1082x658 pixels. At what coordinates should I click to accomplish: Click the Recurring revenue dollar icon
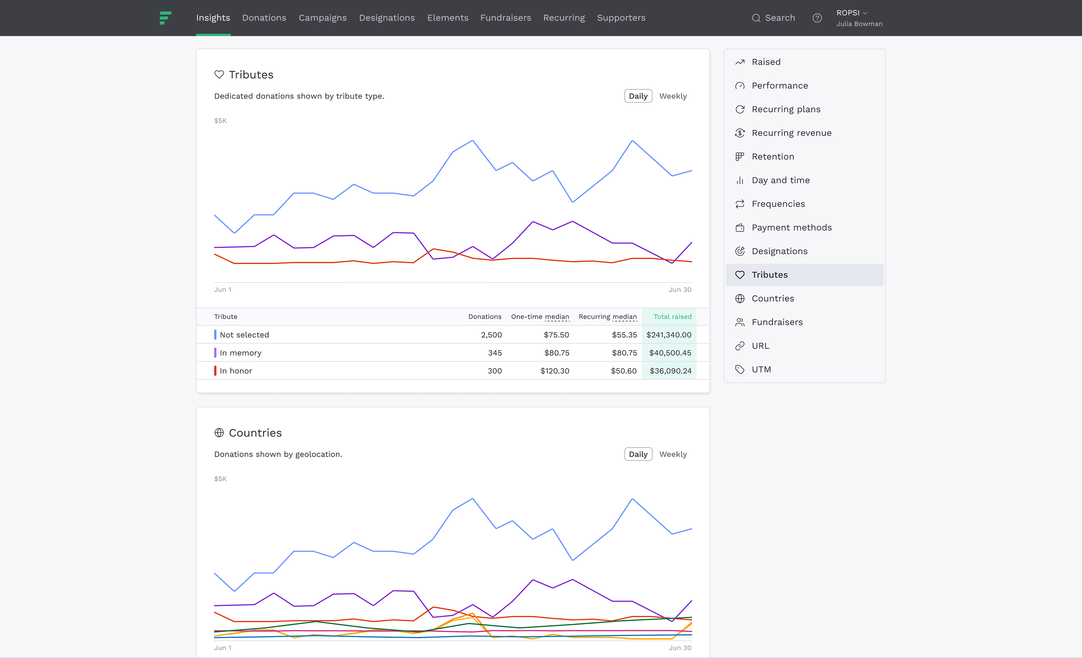pyautogui.click(x=740, y=133)
